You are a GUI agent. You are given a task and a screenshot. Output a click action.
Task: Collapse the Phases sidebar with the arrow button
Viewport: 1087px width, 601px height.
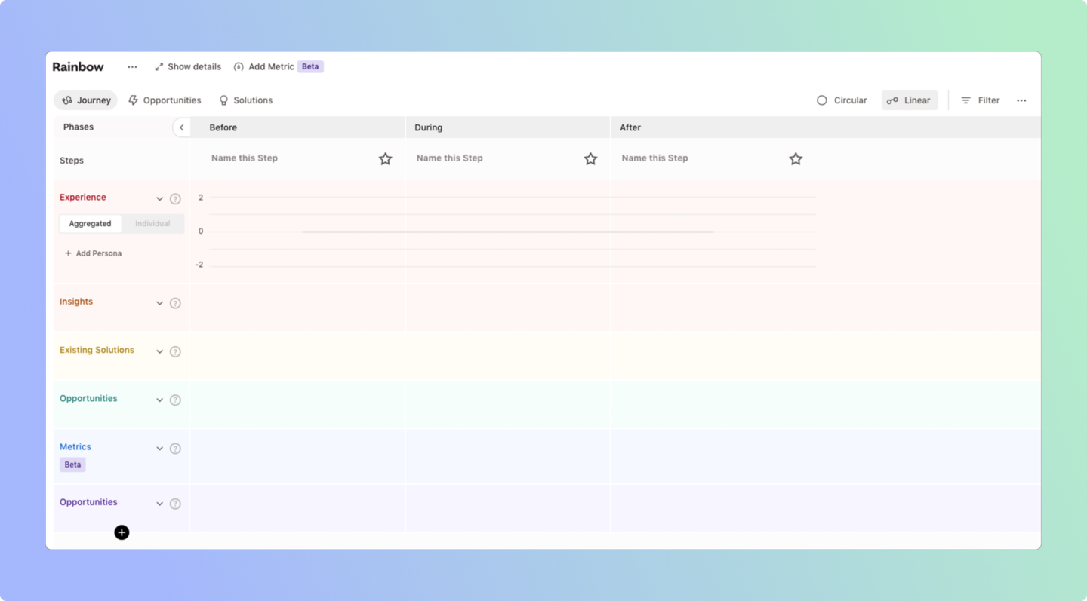181,127
